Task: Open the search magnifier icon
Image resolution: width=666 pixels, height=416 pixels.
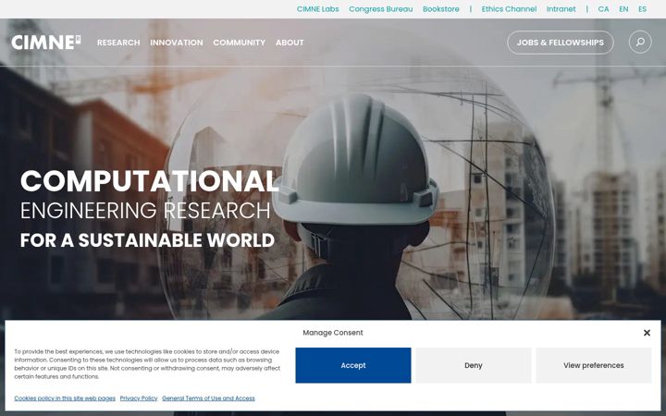Action: [x=640, y=42]
